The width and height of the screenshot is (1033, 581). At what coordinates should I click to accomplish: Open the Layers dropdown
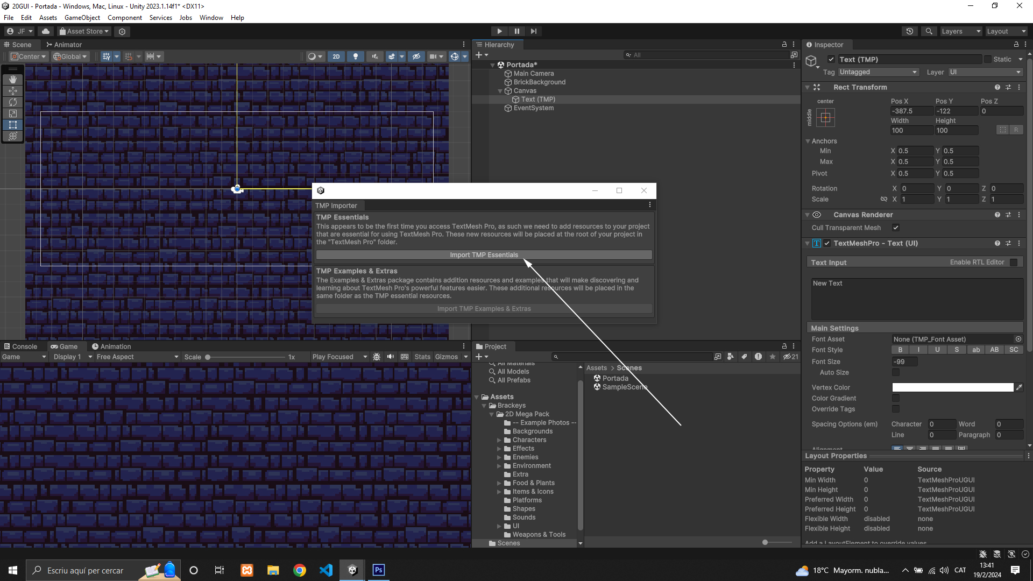tap(960, 31)
